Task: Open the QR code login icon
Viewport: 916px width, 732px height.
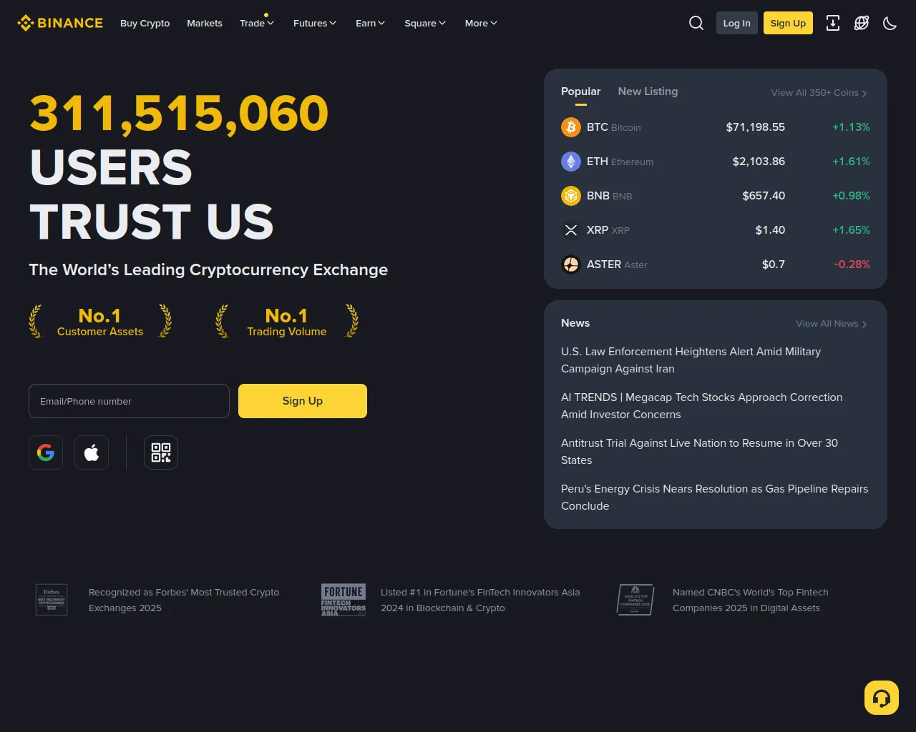Action: tap(161, 452)
